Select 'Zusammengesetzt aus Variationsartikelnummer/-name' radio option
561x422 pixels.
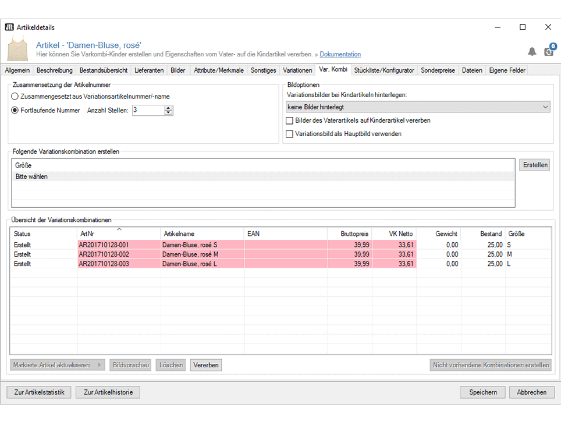15,95
